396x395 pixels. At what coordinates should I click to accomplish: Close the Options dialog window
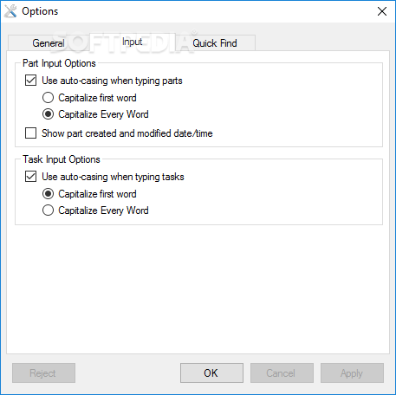tap(382, 11)
